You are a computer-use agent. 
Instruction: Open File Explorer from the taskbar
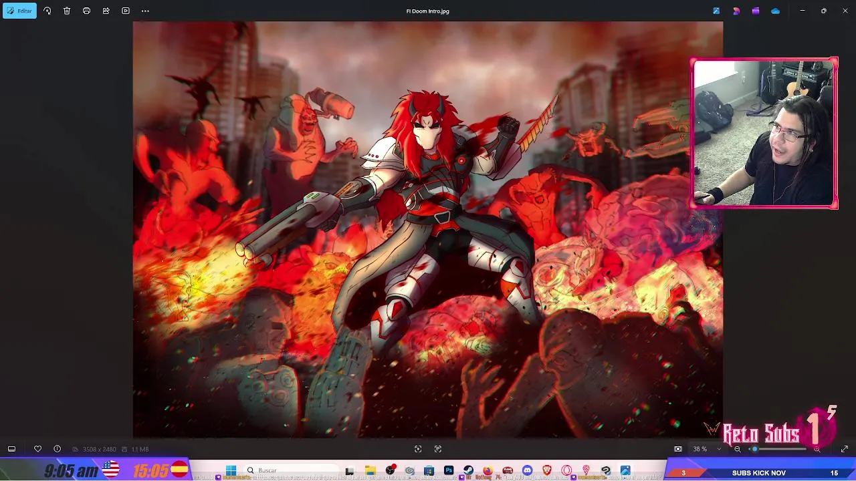[x=370, y=471]
